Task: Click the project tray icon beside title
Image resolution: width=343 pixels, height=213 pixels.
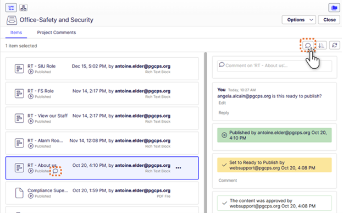Action: coord(12,20)
